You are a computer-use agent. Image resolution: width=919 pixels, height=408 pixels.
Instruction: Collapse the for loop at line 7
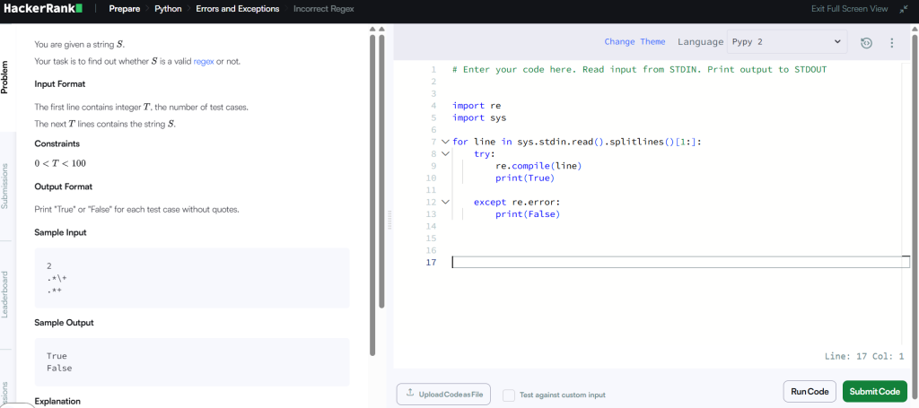[445, 142]
